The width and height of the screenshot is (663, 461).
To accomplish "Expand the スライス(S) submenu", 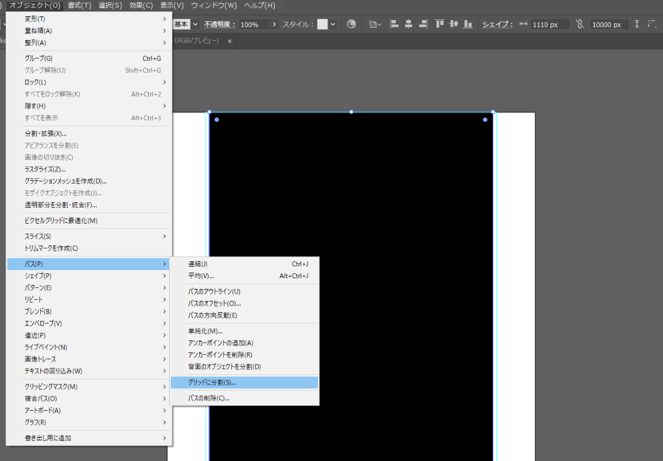I will (89, 236).
